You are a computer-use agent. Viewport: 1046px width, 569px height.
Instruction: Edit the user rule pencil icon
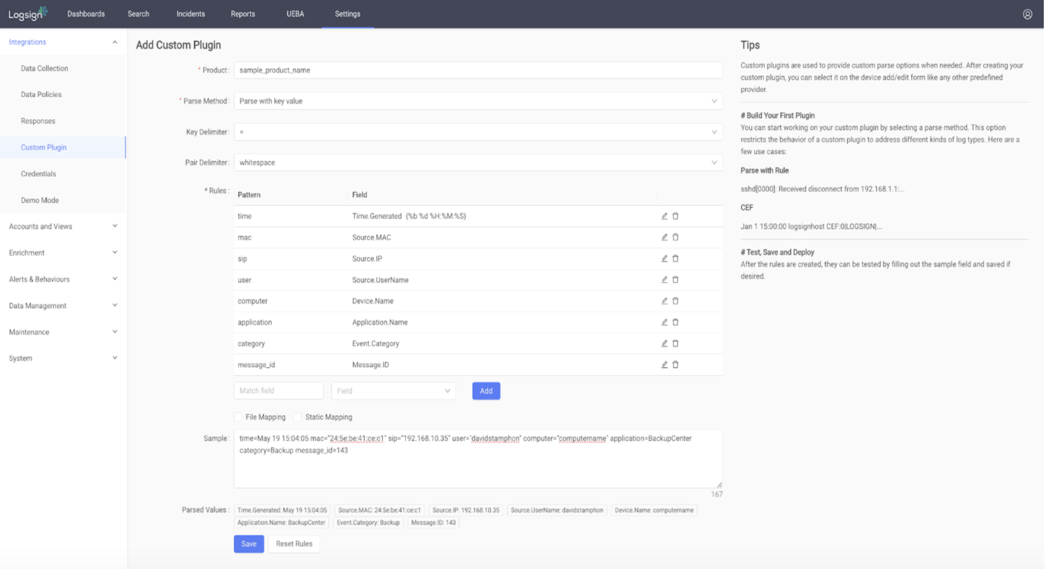tap(664, 280)
